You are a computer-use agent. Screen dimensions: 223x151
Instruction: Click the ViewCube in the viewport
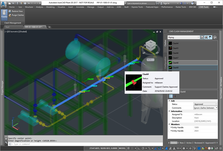click(x=151, y=46)
